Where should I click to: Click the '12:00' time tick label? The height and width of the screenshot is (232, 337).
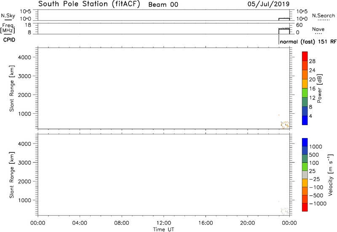pyautogui.click(x=163, y=223)
